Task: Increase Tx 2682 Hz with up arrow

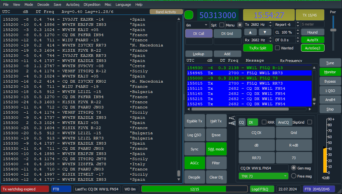Action: coord(270,23)
